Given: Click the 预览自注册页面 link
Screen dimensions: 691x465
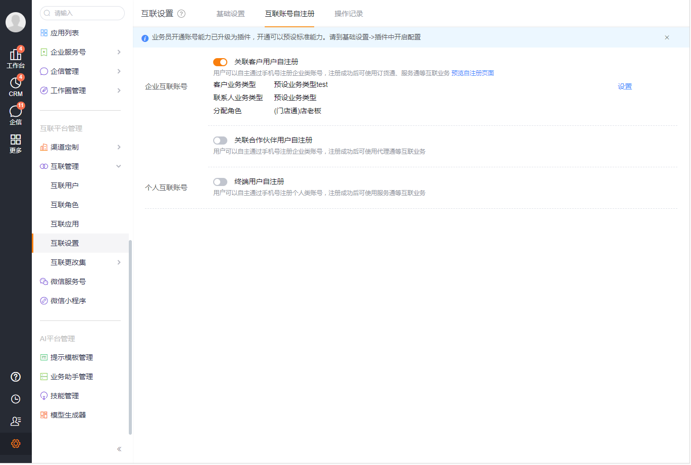Looking at the screenshot, I should coord(472,73).
